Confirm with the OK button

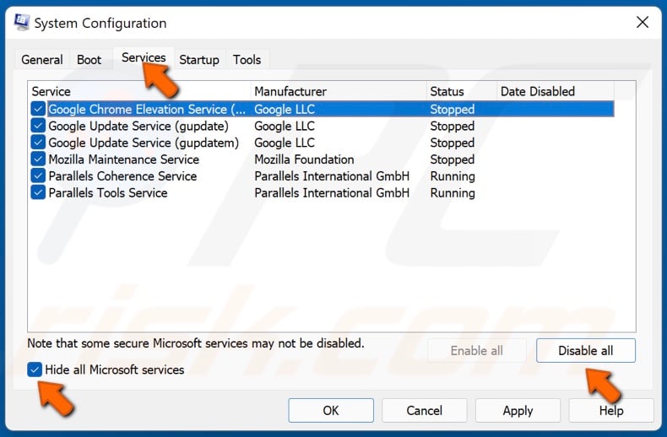pyautogui.click(x=331, y=410)
